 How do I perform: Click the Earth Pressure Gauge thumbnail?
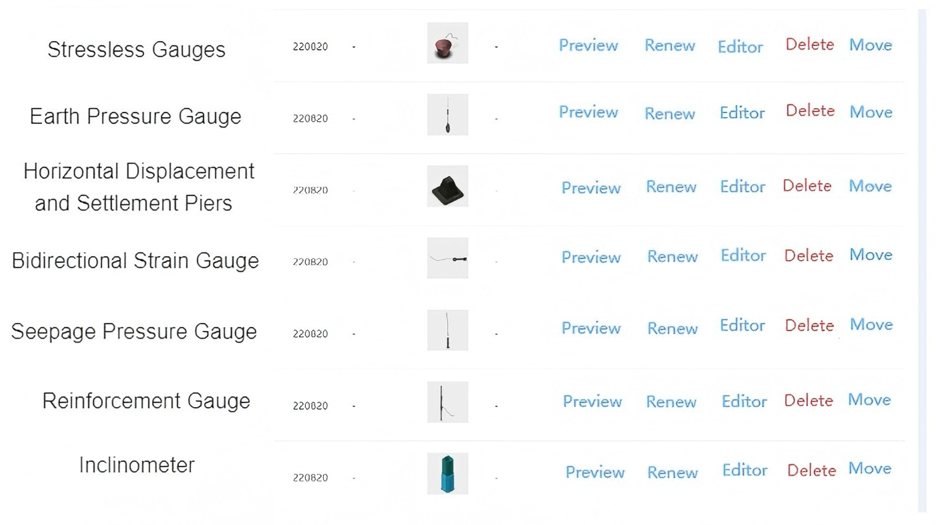pos(447,114)
